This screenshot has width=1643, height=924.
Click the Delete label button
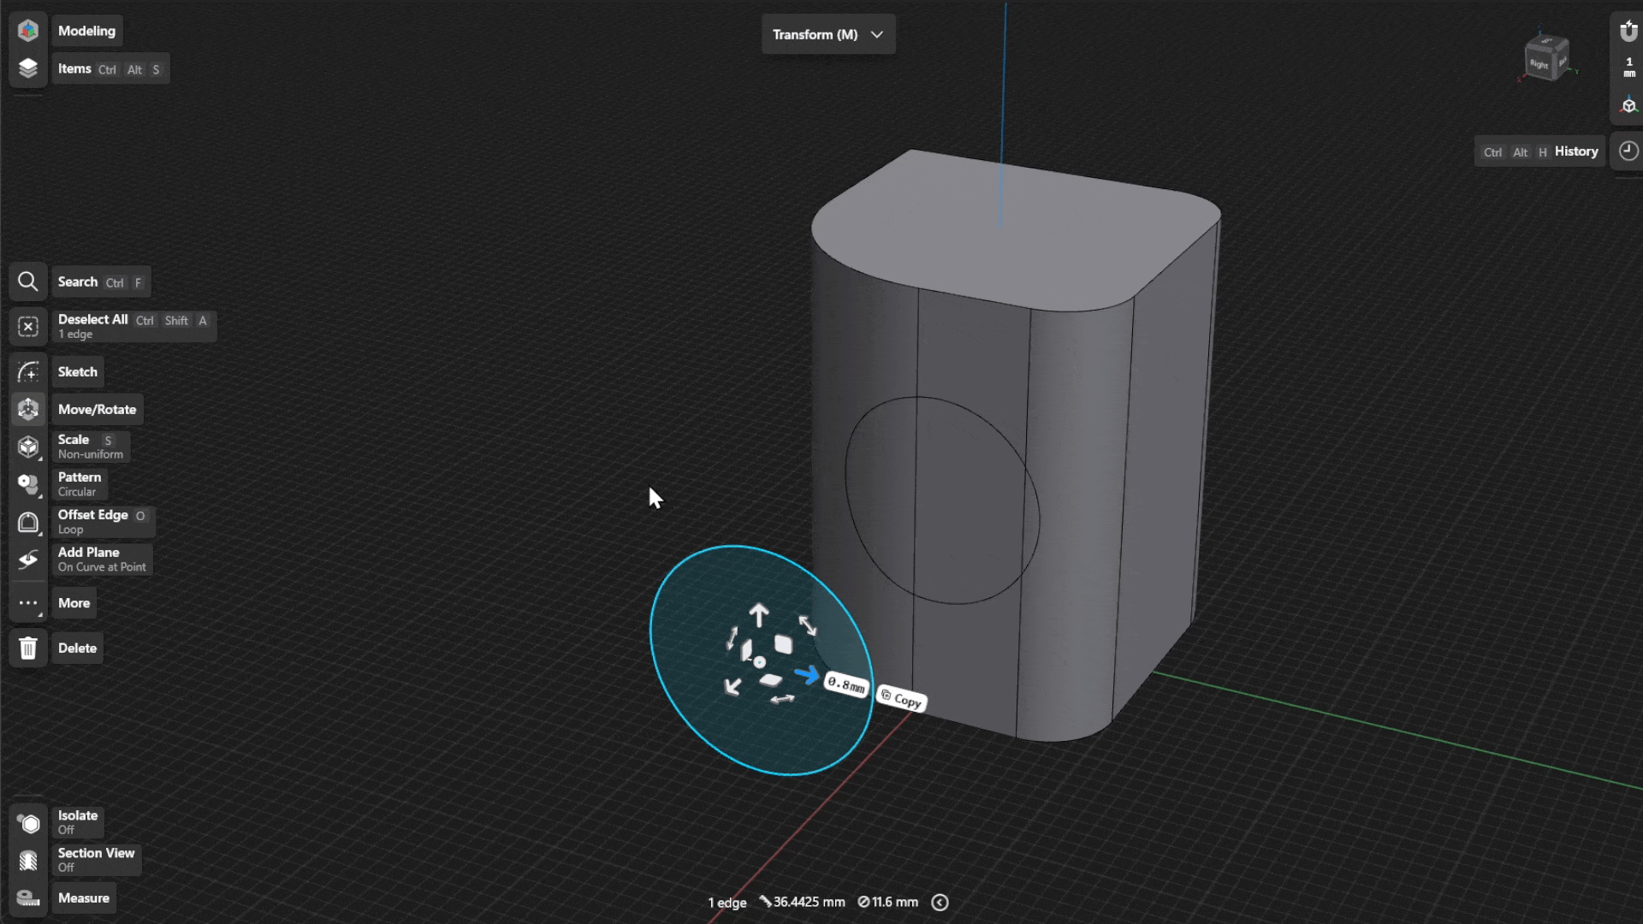77,649
